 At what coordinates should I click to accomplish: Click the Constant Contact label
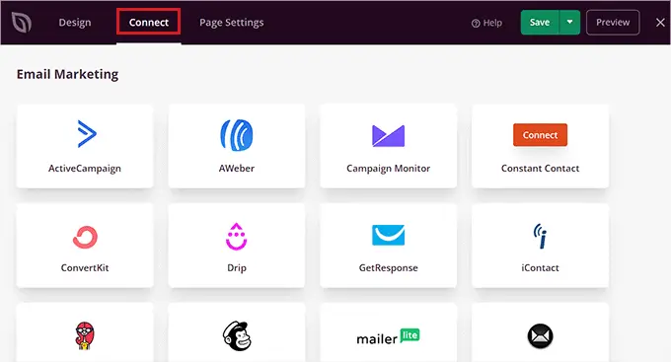click(540, 168)
